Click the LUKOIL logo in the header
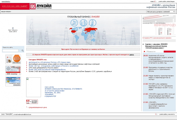Screen dimensions: 177x120 pos(41,6)
